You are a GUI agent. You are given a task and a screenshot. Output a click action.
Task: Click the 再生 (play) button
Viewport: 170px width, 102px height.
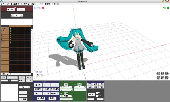click(91, 94)
